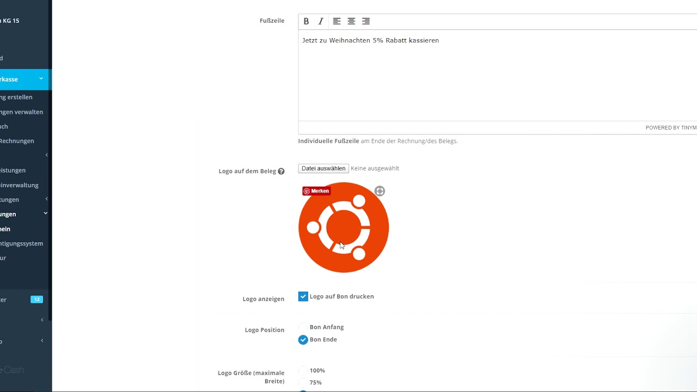Toggle italic formatting in Fußzeile editor
Image resolution: width=697 pixels, height=392 pixels.
[x=321, y=21]
